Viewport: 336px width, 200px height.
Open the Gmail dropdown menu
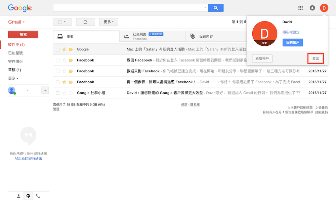(16, 22)
